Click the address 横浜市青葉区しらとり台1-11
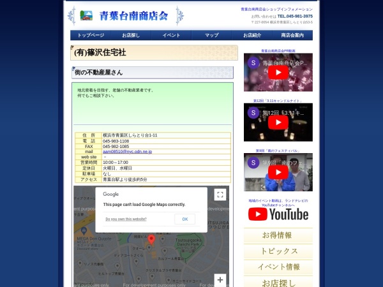 point(130,135)
